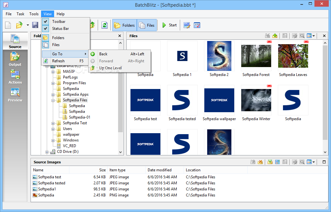This screenshot has height=212, width=331.
Task: Click the remove-all red X icon in Source Images
Action: pyautogui.click(x=260, y=162)
